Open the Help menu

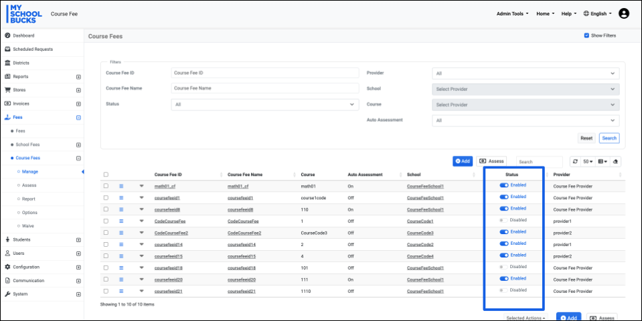[x=569, y=13]
